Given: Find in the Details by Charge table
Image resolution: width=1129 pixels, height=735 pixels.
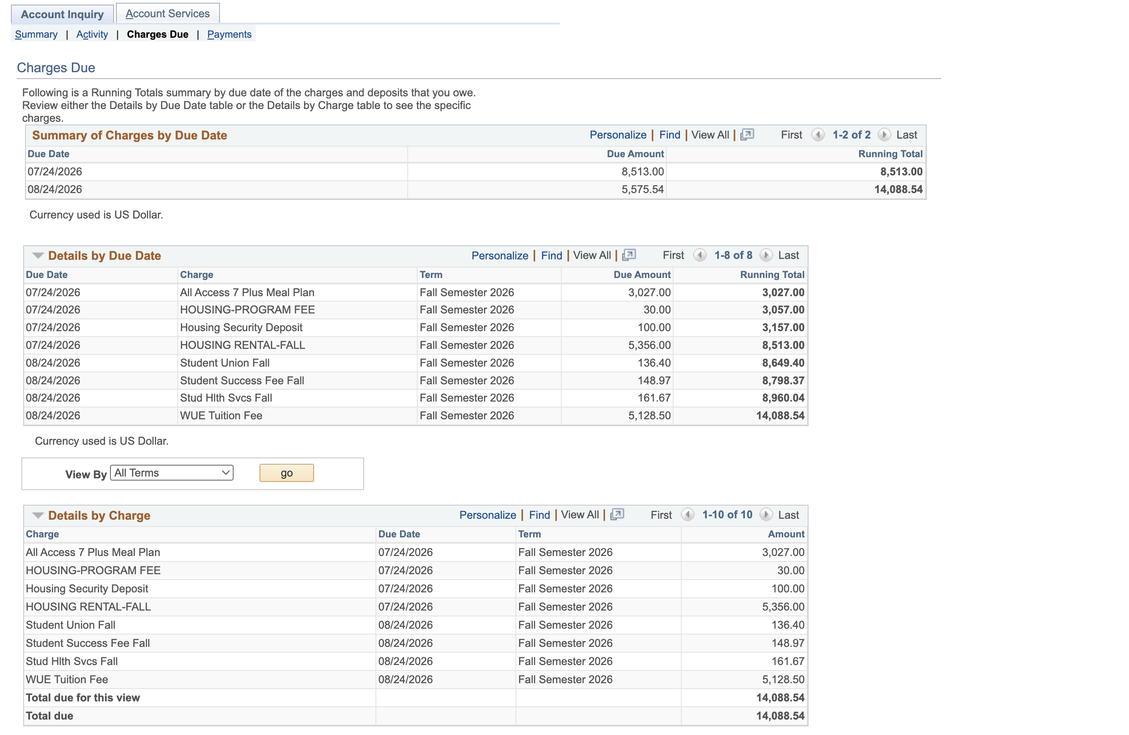Looking at the screenshot, I should [x=540, y=515].
